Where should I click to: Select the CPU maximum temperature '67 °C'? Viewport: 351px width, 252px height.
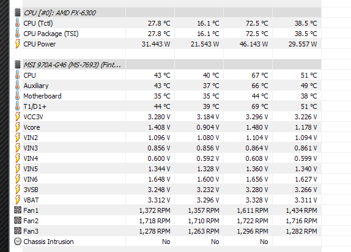tap(260, 75)
